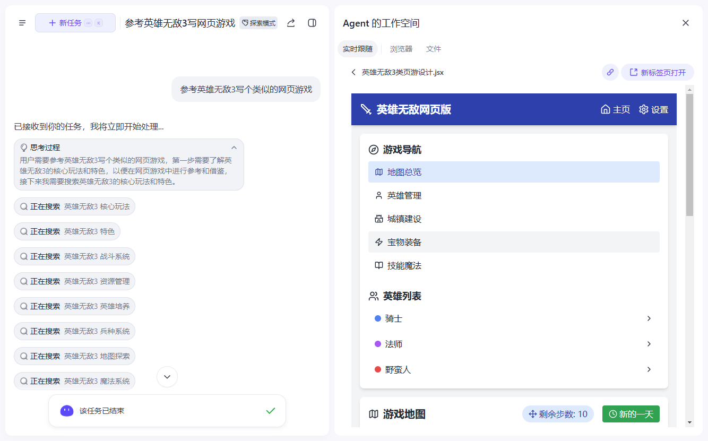Click the blue dot next to 骑士
Image resolution: width=708 pixels, height=441 pixels.
point(378,318)
